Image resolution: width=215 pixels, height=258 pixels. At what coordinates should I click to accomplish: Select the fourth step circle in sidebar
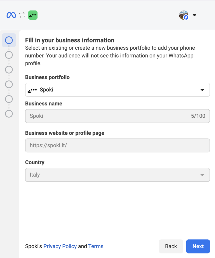(x=9, y=84)
